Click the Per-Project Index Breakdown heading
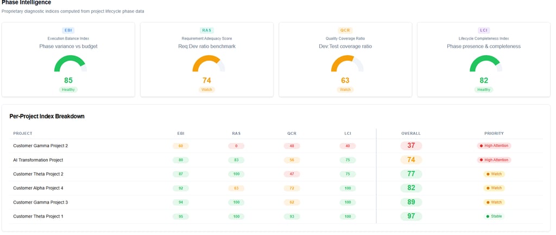The width and height of the screenshot is (556, 235). pyautogui.click(x=47, y=116)
